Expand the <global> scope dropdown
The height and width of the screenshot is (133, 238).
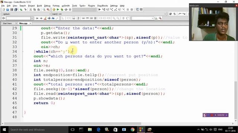(x=50, y=14)
